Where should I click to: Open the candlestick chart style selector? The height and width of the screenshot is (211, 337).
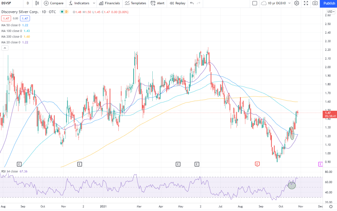click(37, 3)
